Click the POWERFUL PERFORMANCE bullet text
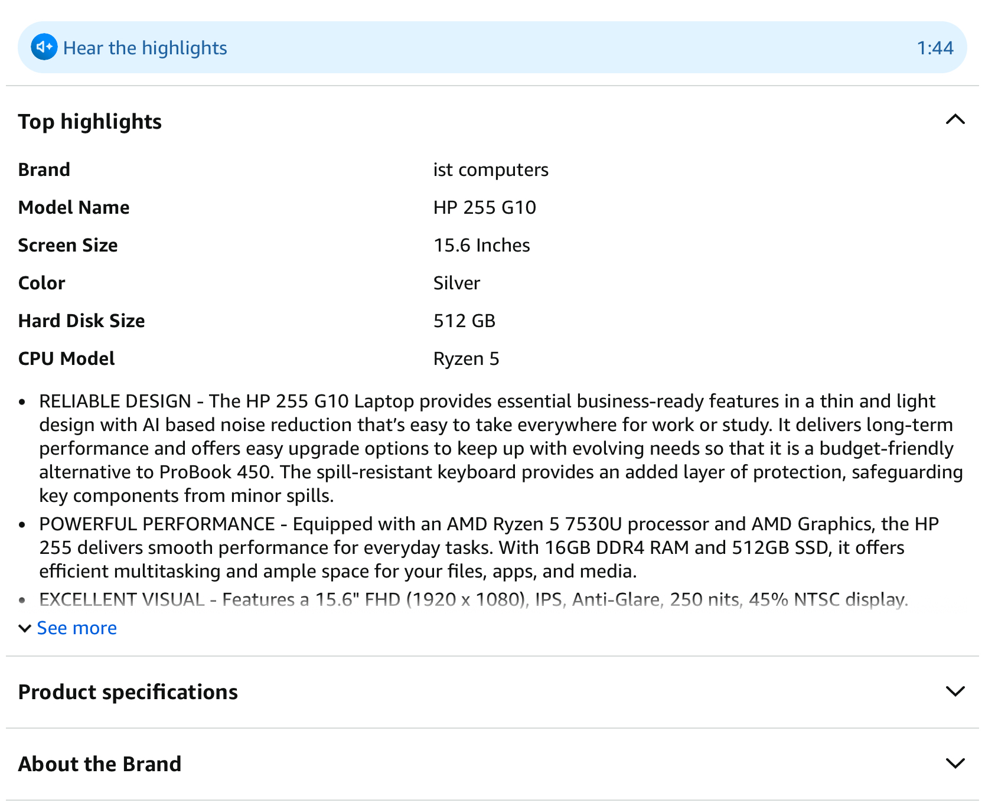The width and height of the screenshot is (985, 809). pyautogui.click(x=489, y=547)
